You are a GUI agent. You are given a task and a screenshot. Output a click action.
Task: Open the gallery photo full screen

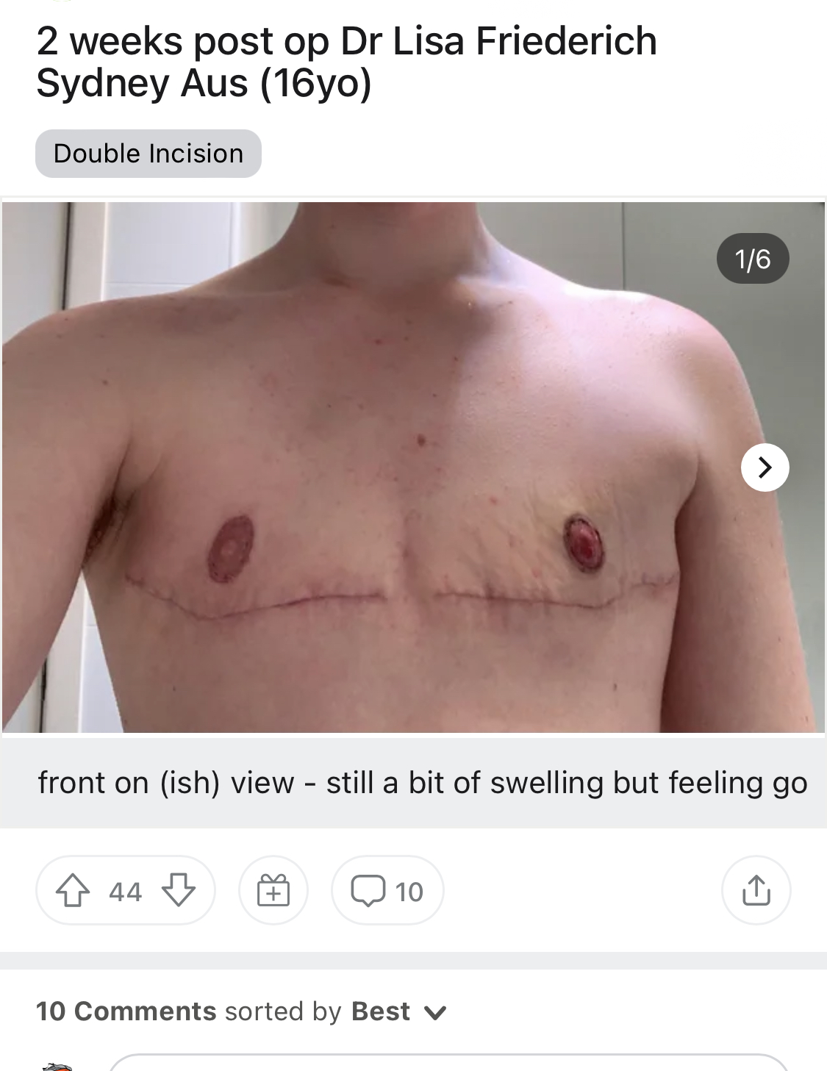click(x=413, y=468)
